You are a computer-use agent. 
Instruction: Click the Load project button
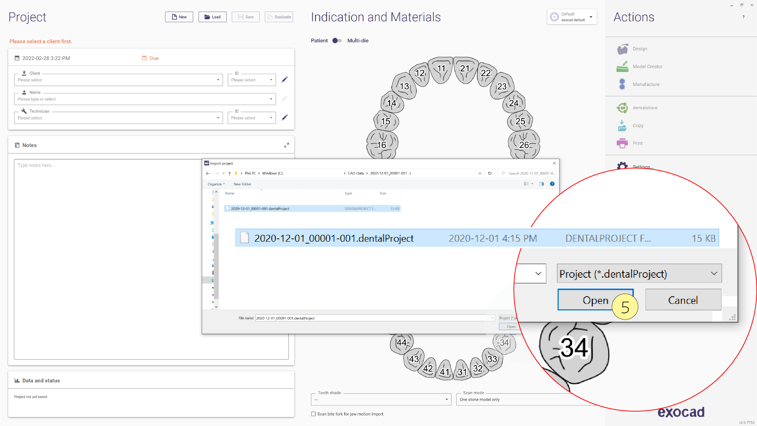pos(212,17)
